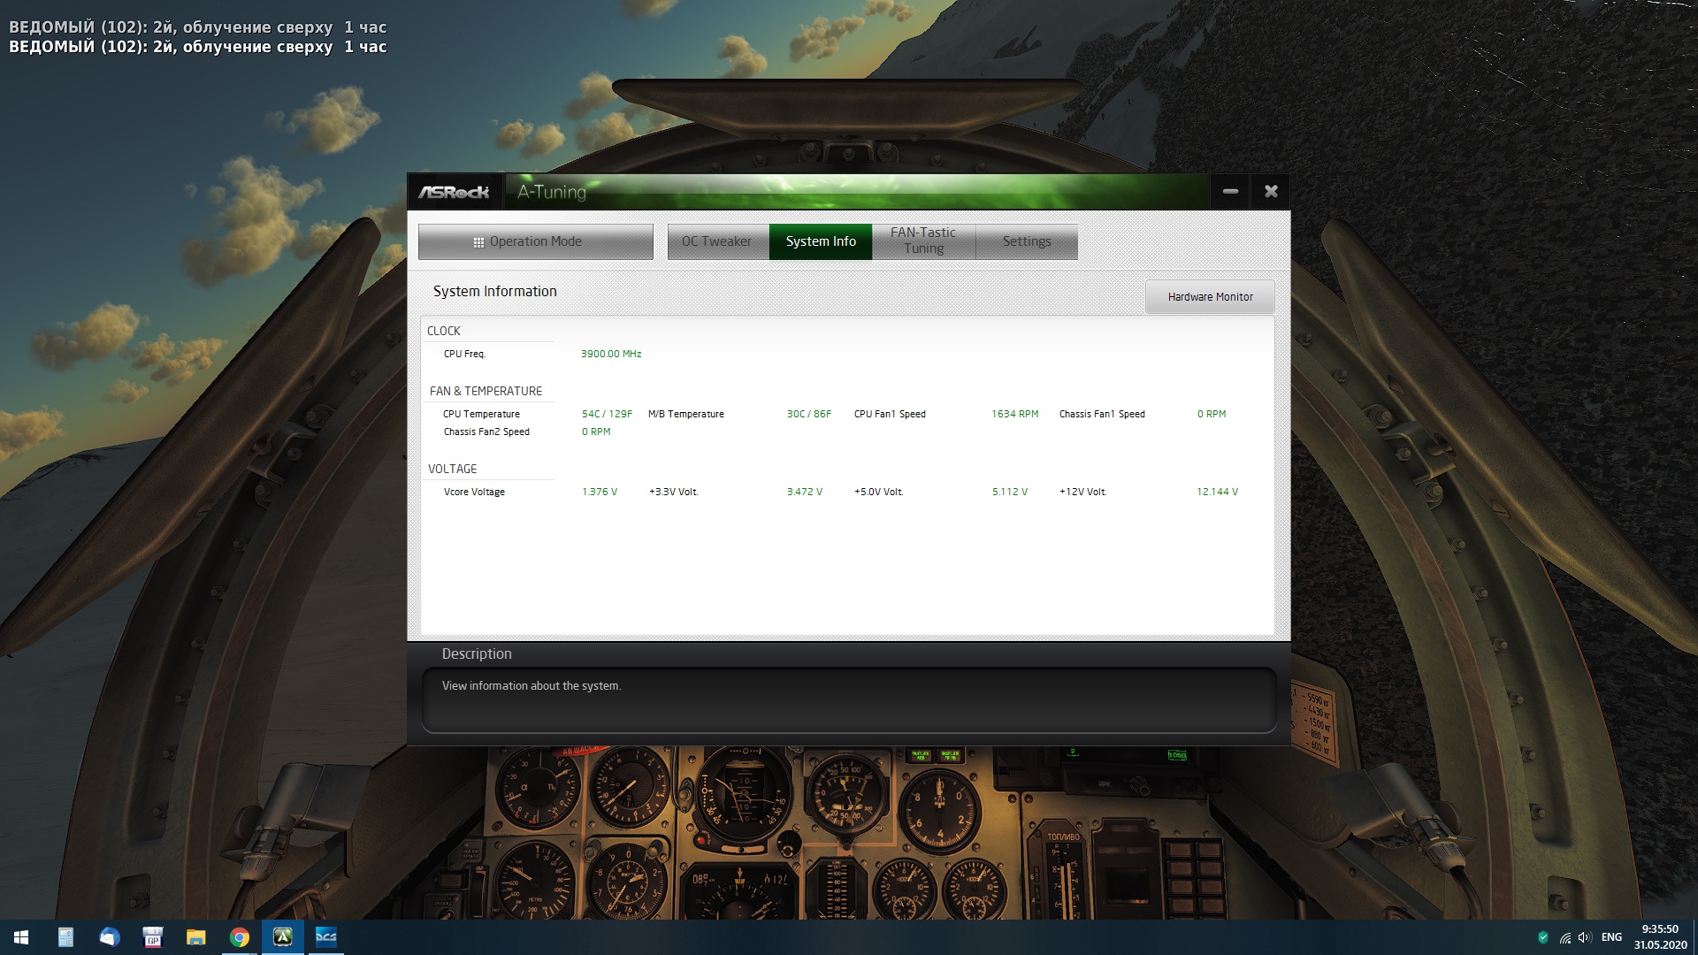The width and height of the screenshot is (1698, 955).
Task: Click the M/B Temperature value 30C / 86F
Action: tap(809, 414)
